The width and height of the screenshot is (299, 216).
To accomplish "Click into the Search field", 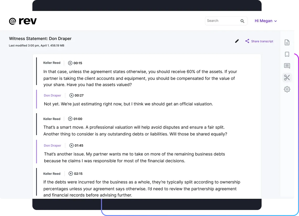I will (x=226, y=21).
